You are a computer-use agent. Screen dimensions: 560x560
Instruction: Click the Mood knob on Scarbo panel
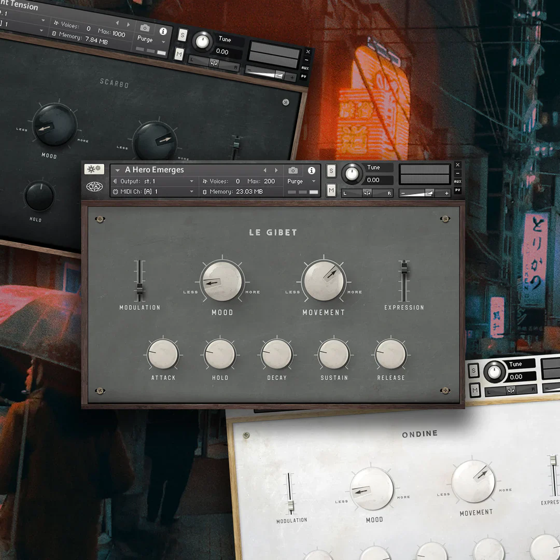(x=54, y=124)
